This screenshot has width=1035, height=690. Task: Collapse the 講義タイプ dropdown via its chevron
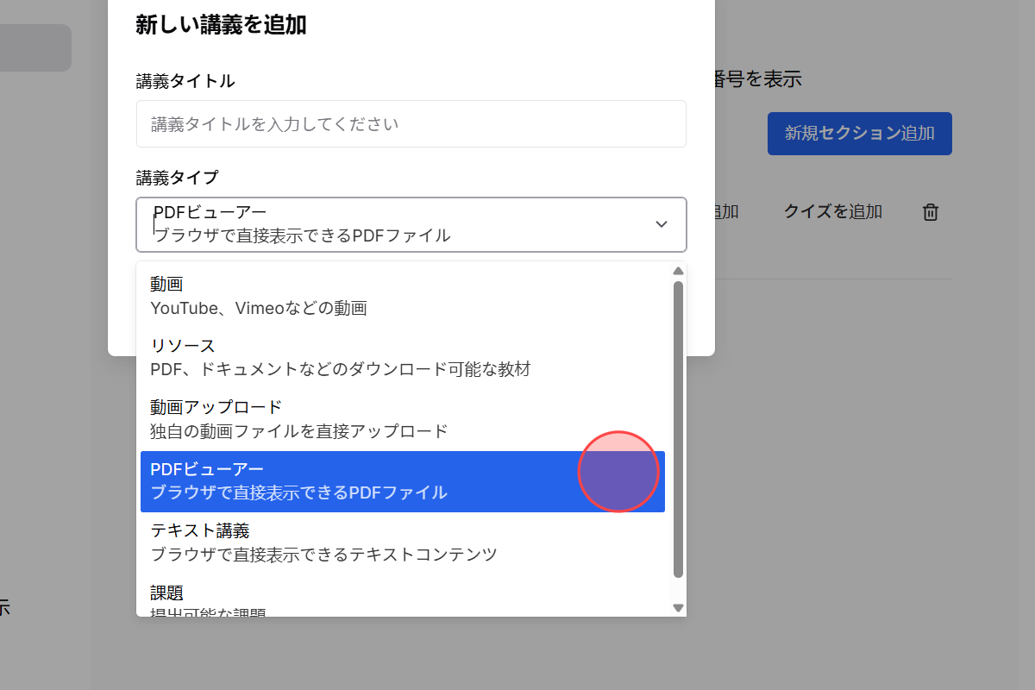[x=662, y=223]
